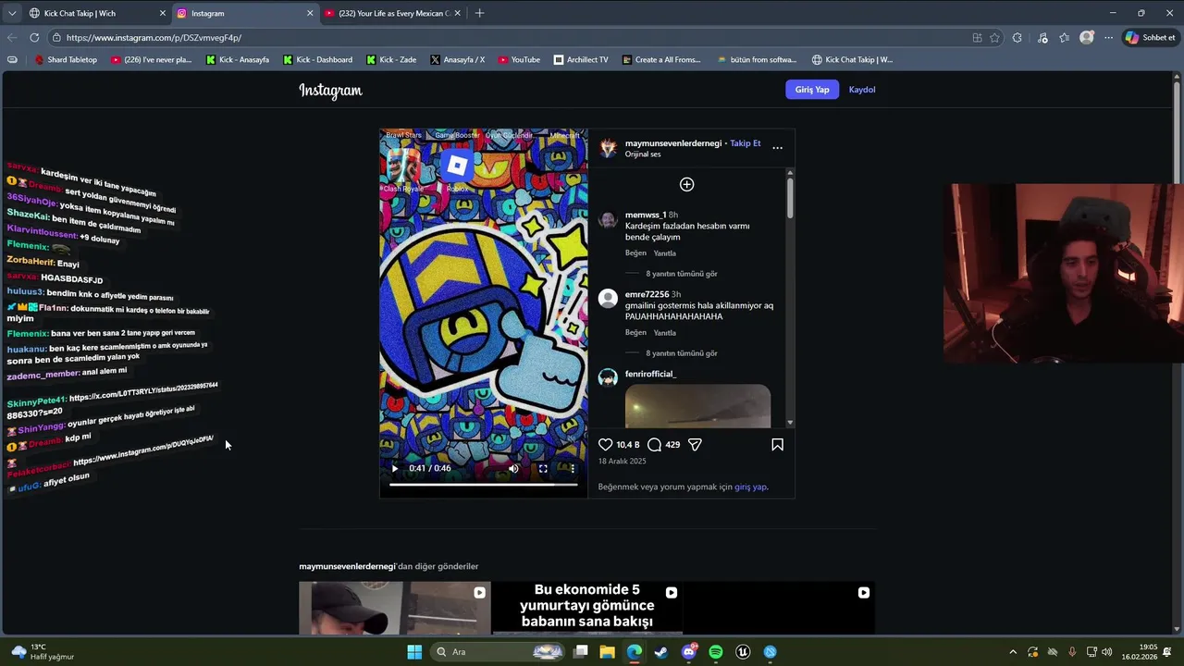The width and height of the screenshot is (1184, 666).
Task: Open Archillect TV bookmark
Action: tap(581, 59)
